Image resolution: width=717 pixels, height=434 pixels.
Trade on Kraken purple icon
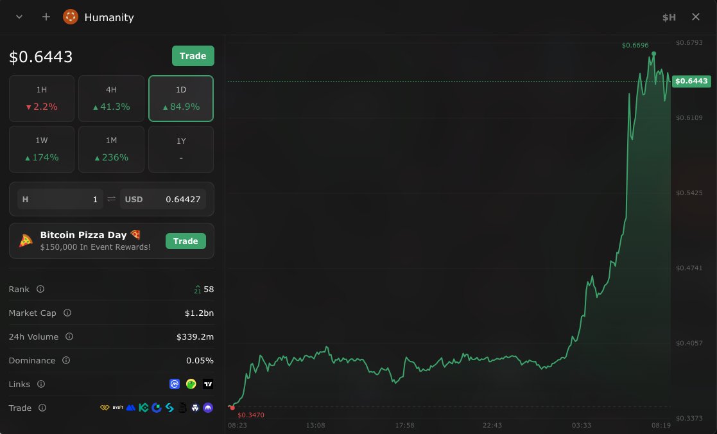[208, 408]
